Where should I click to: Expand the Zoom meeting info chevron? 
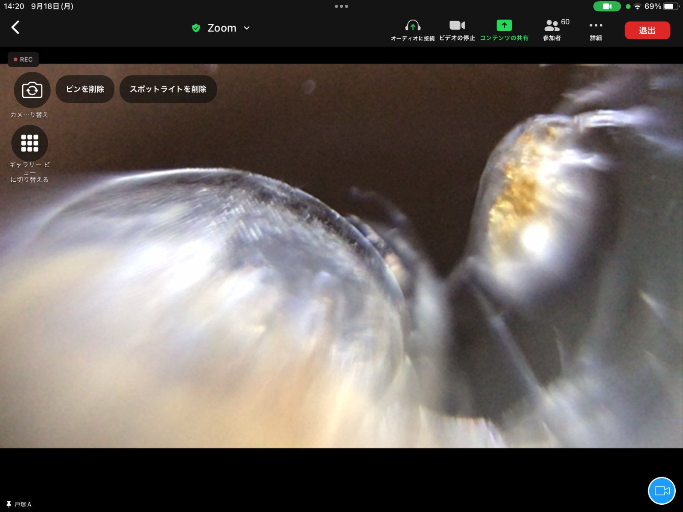tap(247, 28)
